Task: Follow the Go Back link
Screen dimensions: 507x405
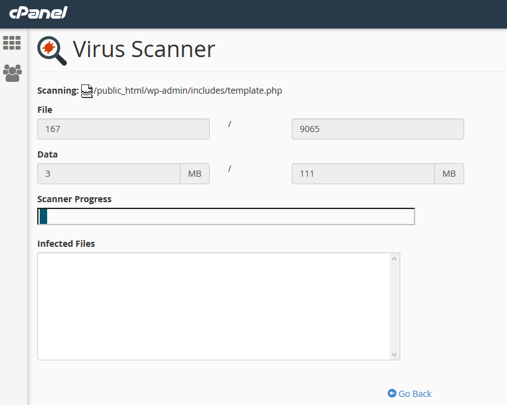Action: (x=415, y=394)
